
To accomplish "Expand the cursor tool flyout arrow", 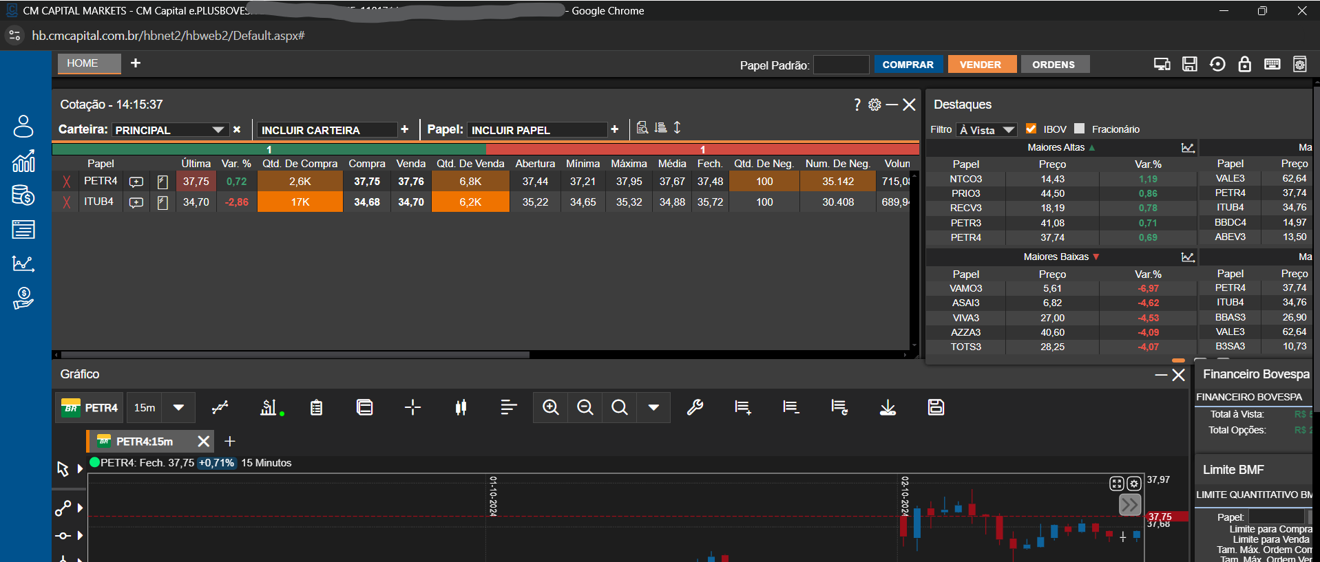I will tap(80, 468).
